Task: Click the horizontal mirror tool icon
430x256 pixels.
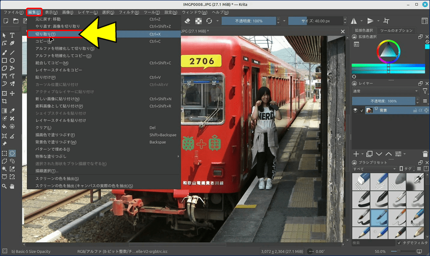Action: click(353, 21)
